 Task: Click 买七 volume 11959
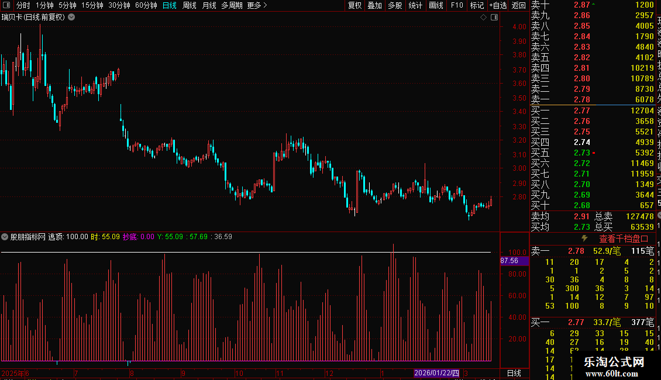pyautogui.click(x=642, y=174)
